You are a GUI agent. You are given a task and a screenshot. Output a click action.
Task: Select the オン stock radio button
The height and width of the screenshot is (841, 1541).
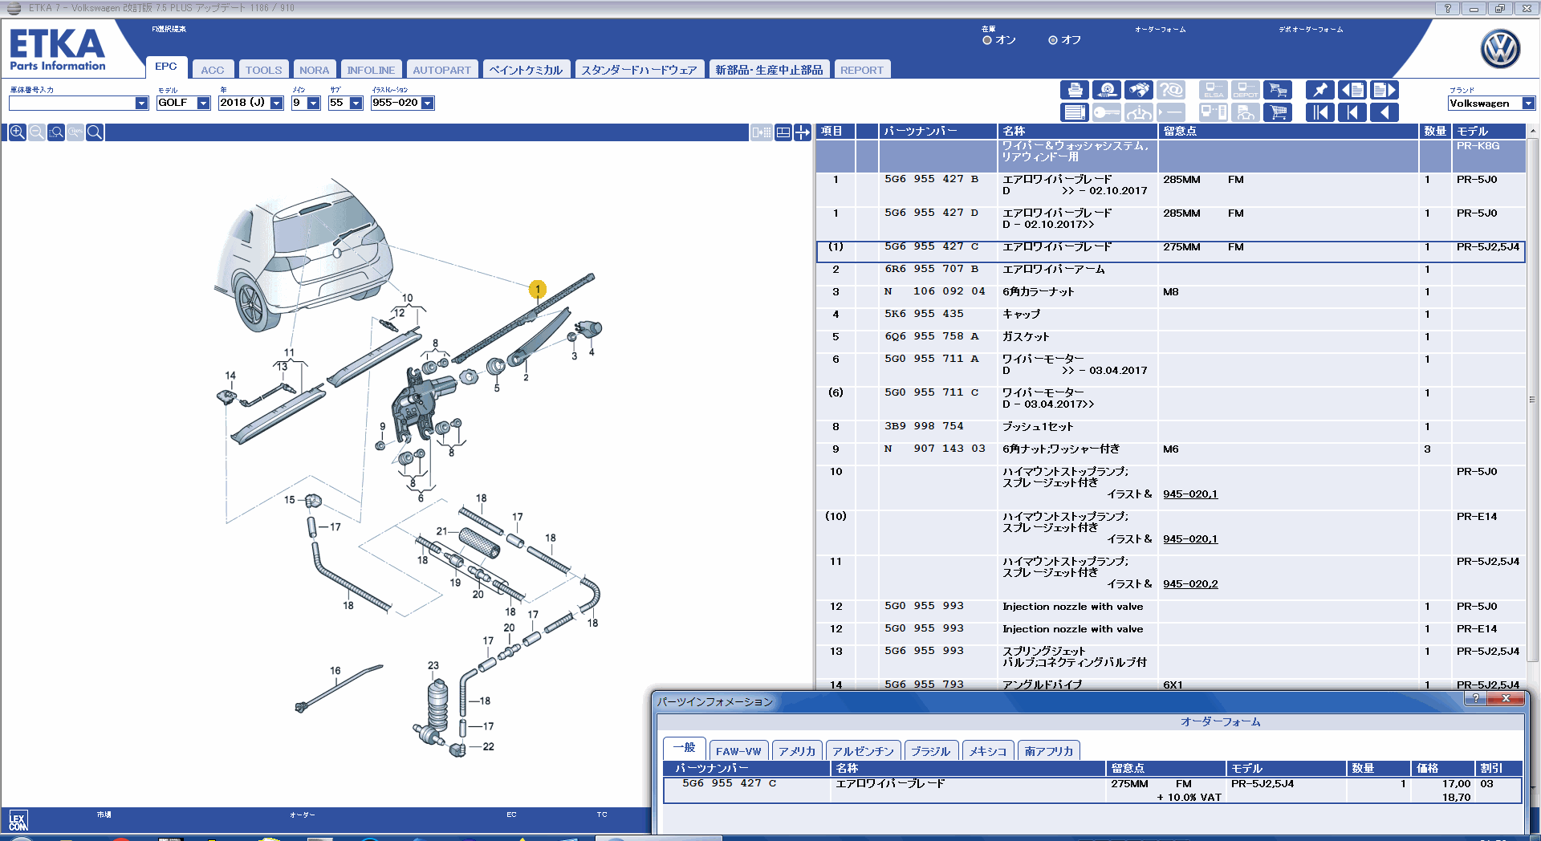pos(987,40)
